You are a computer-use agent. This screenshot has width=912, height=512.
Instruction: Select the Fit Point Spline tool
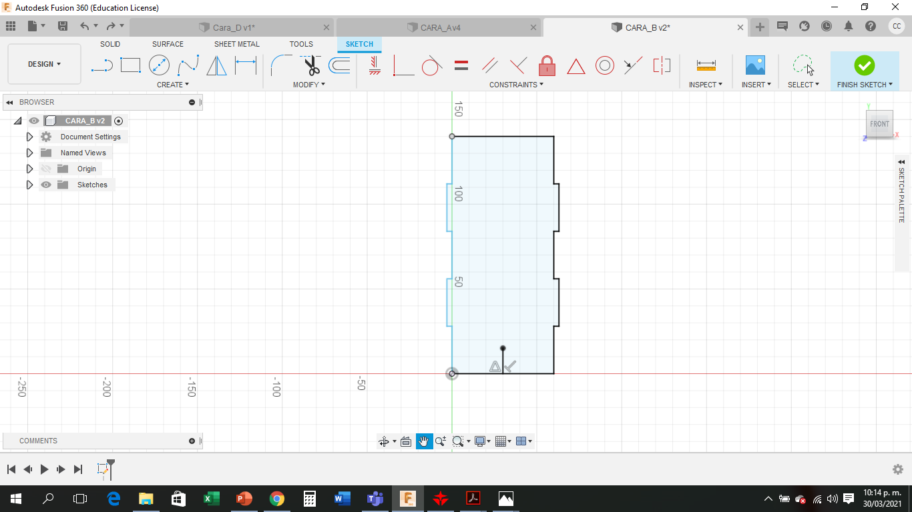[188, 65]
